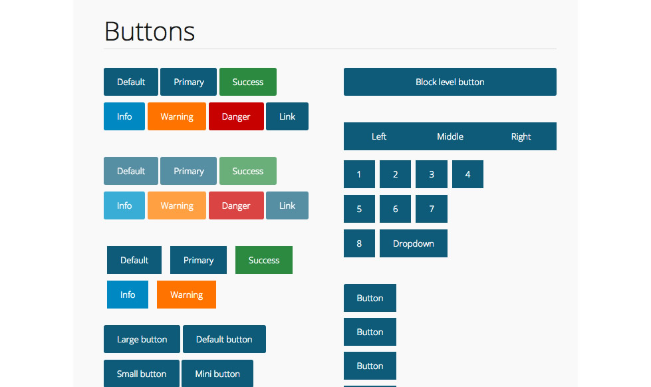Click the Mini button

point(217,374)
